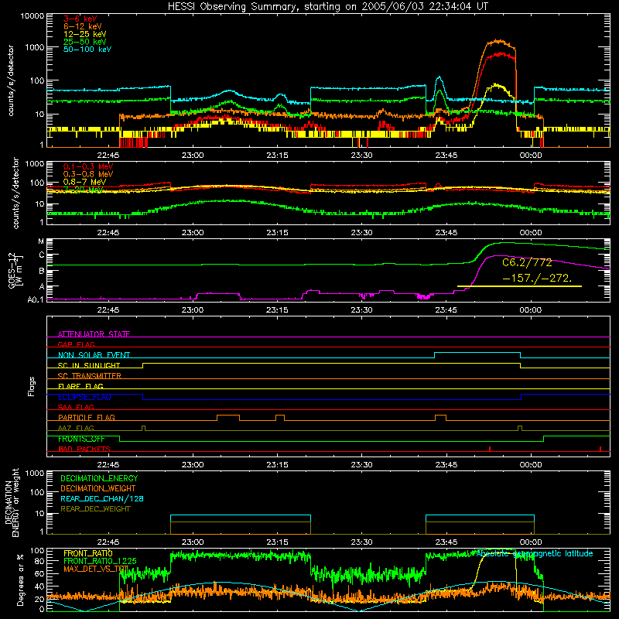Select the REAR_DEC_CHAN/128 legend label

pyautogui.click(x=102, y=498)
